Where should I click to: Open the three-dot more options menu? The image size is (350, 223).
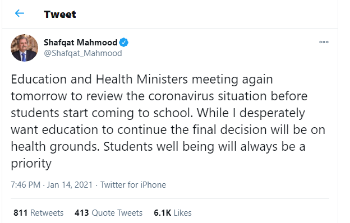[324, 42]
